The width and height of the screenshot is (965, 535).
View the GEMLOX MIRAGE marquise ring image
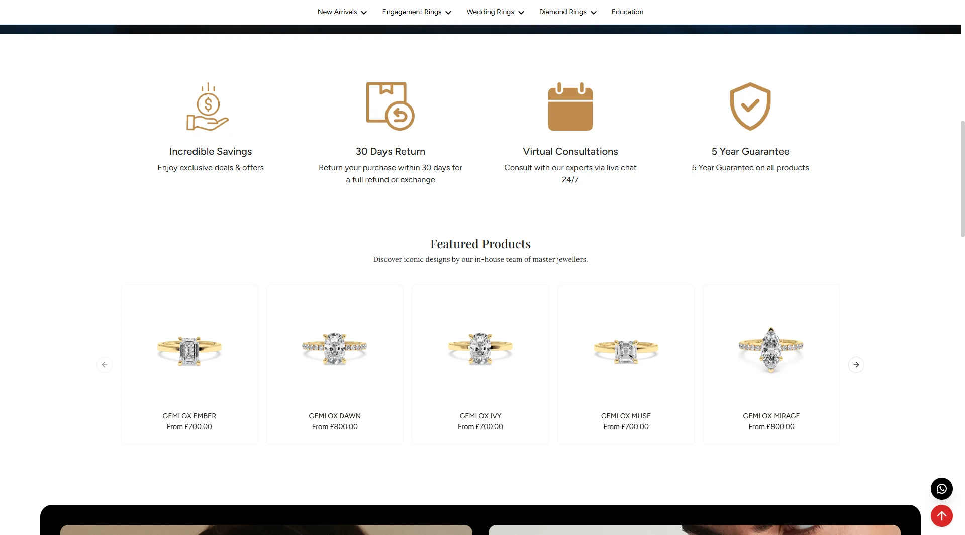tap(771, 349)
